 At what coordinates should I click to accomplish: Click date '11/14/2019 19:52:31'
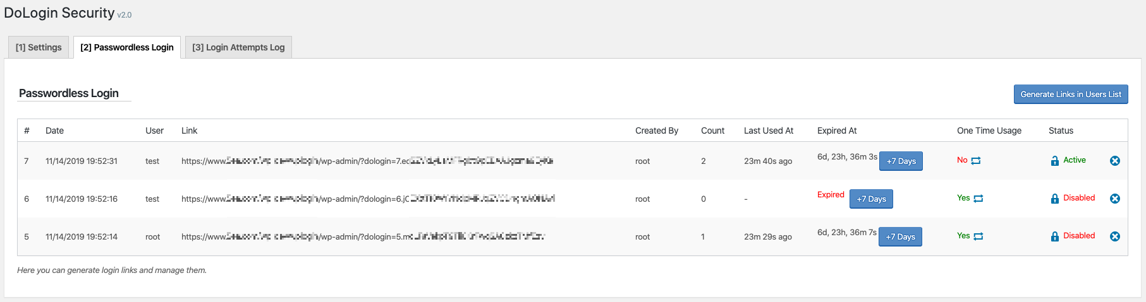pos(82,161)
